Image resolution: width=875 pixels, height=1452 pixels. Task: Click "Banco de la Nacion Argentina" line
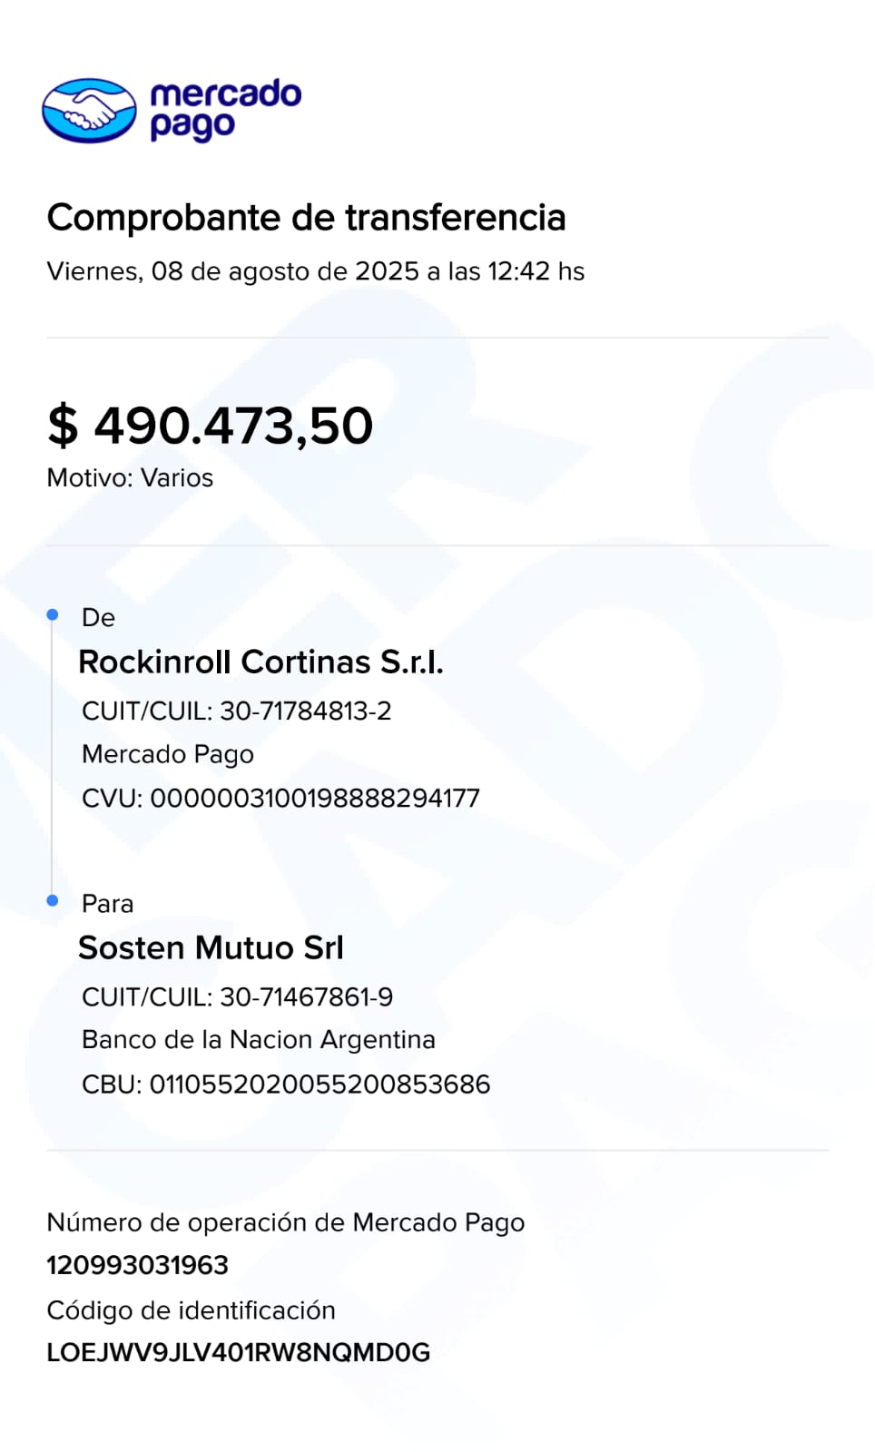[259, 1040]
